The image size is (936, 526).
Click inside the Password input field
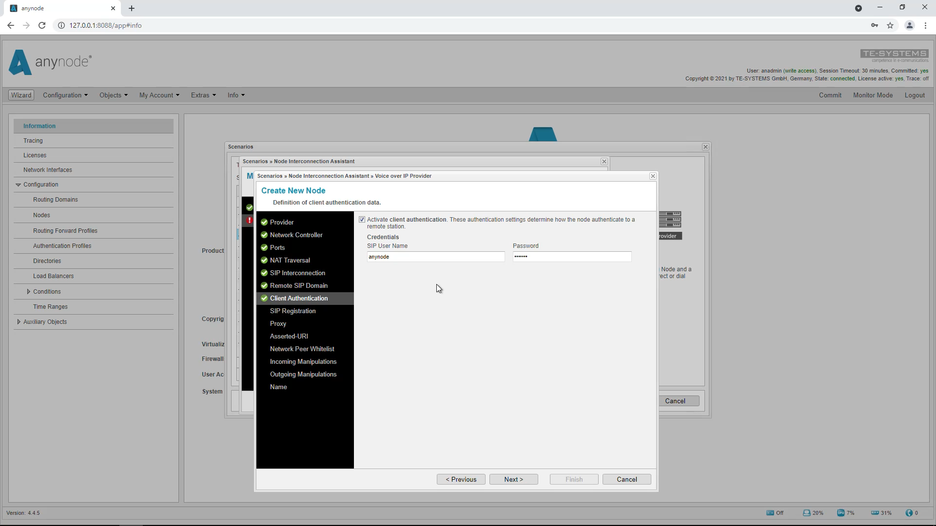pos(571,257)
